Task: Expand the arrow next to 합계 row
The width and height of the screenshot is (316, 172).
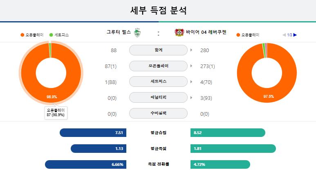Action: point(191,50)
